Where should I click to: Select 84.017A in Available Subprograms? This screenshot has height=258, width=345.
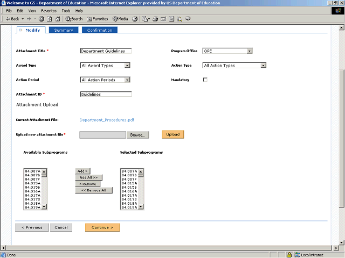tap(32, 195)
